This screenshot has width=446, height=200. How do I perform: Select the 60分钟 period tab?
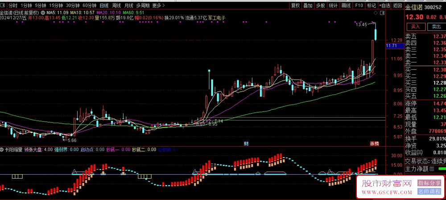[x=89, y=5]
